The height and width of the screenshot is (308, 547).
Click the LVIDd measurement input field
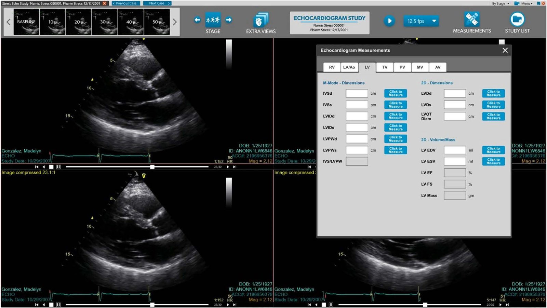[357, 116]
